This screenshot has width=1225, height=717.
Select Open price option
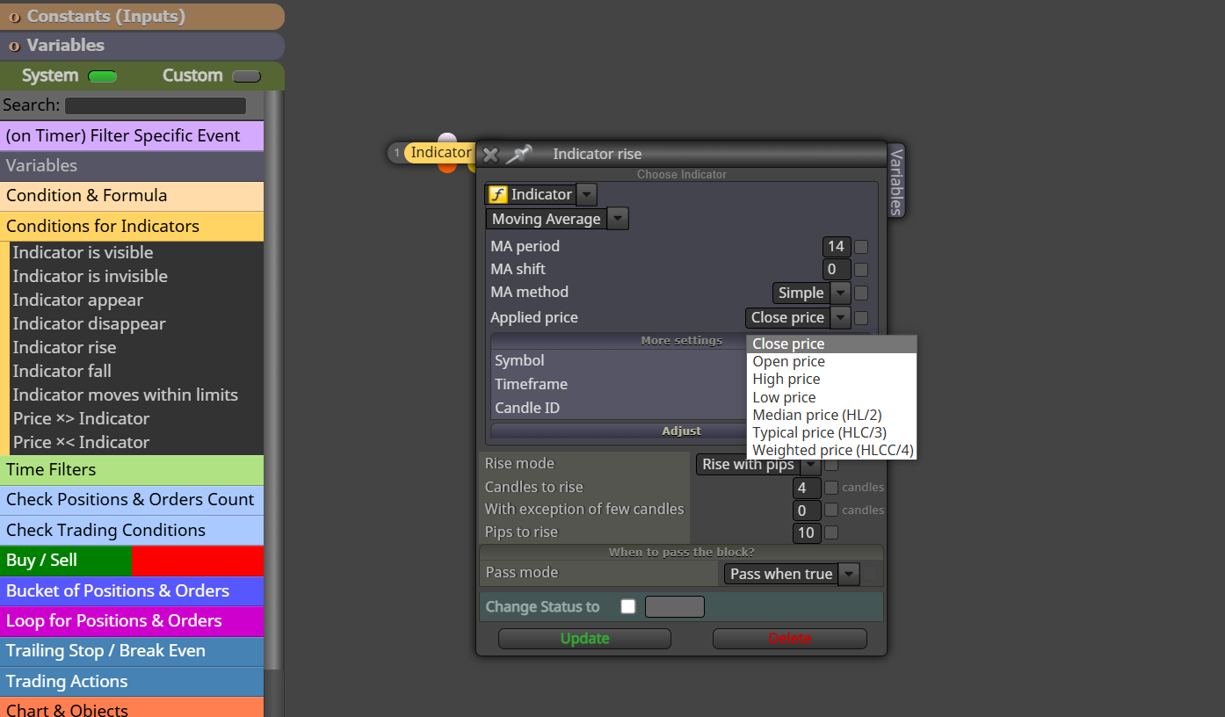click(831, 361)
